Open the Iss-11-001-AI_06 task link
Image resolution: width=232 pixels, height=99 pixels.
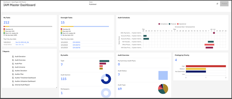coord(22,42)
